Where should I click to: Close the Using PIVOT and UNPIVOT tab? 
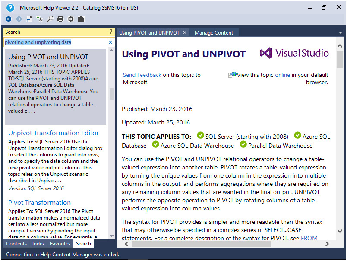pos(185,32)
